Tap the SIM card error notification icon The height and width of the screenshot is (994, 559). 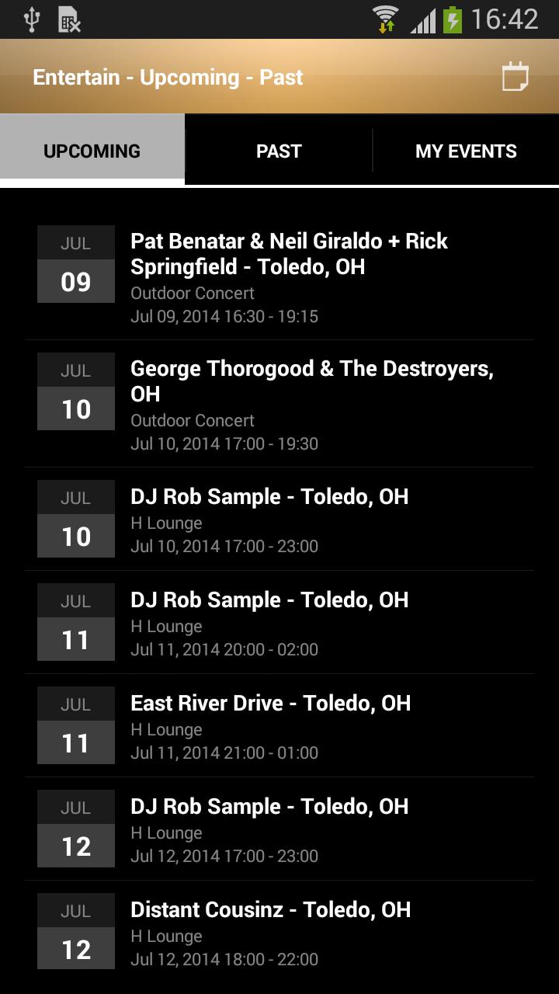[70, 19]
